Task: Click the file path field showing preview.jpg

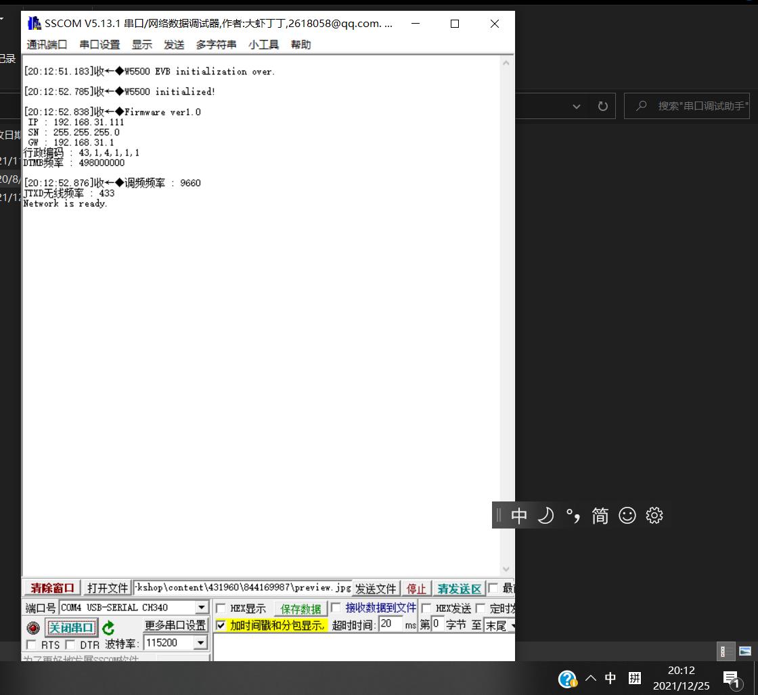Action: point(242,587)
